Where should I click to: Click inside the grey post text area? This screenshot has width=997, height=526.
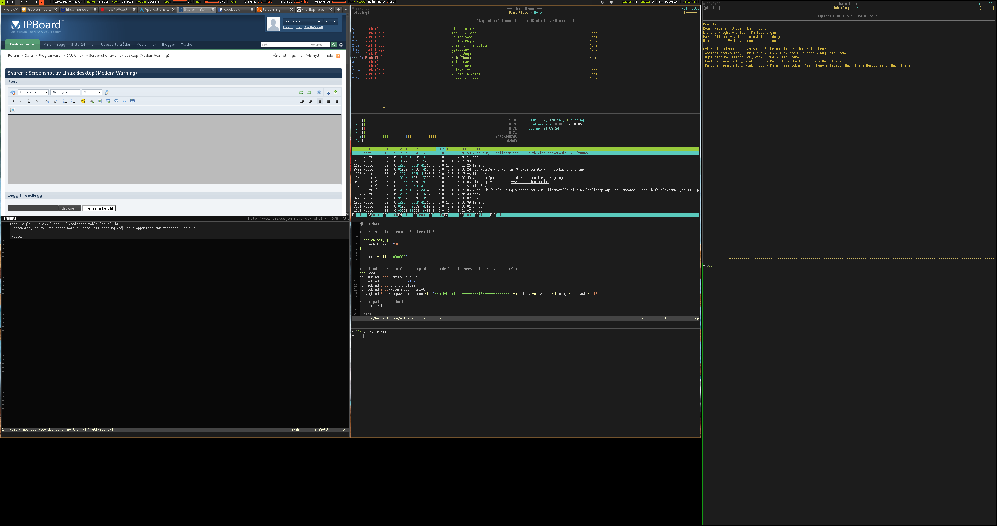[x=174, y=149]
